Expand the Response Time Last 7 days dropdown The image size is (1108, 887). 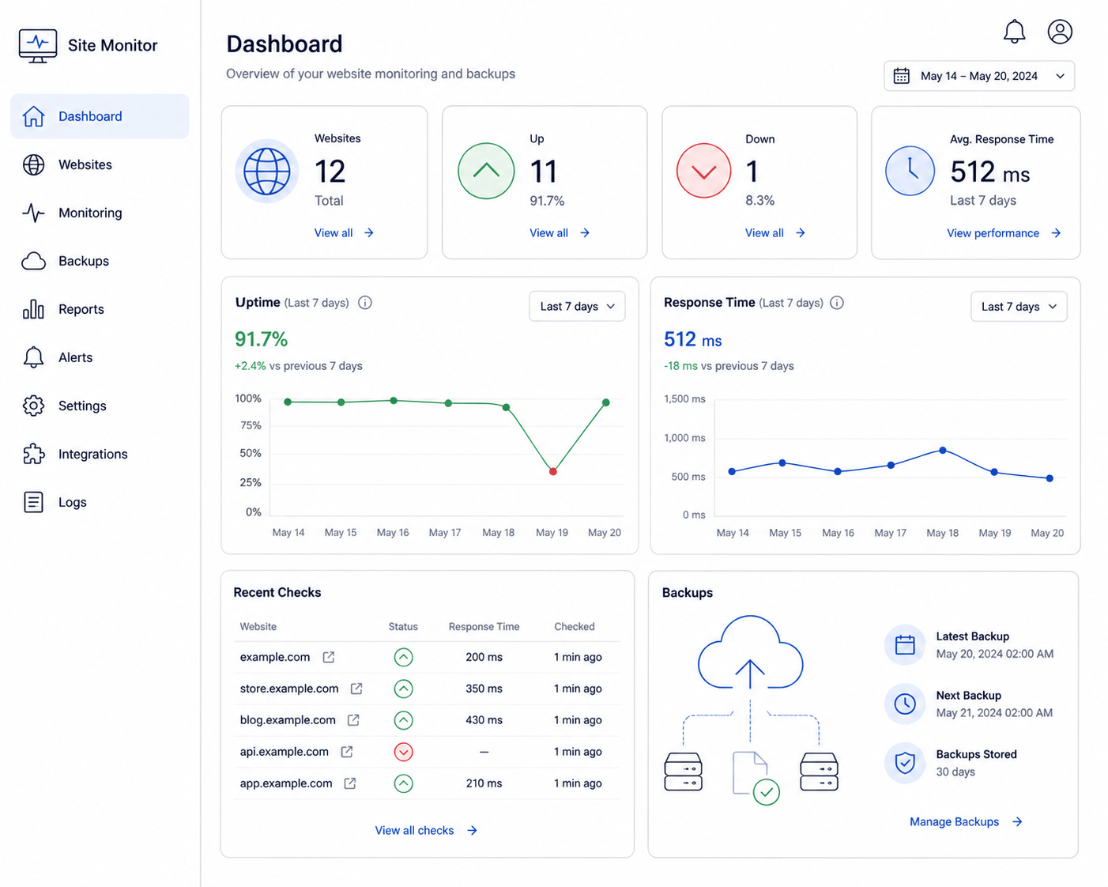click(x=1019, y=307)
